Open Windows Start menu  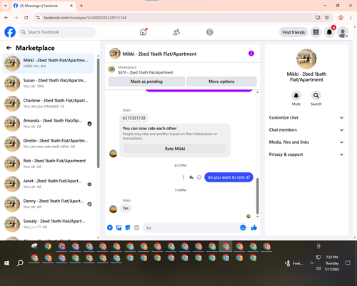pos(6,263)
